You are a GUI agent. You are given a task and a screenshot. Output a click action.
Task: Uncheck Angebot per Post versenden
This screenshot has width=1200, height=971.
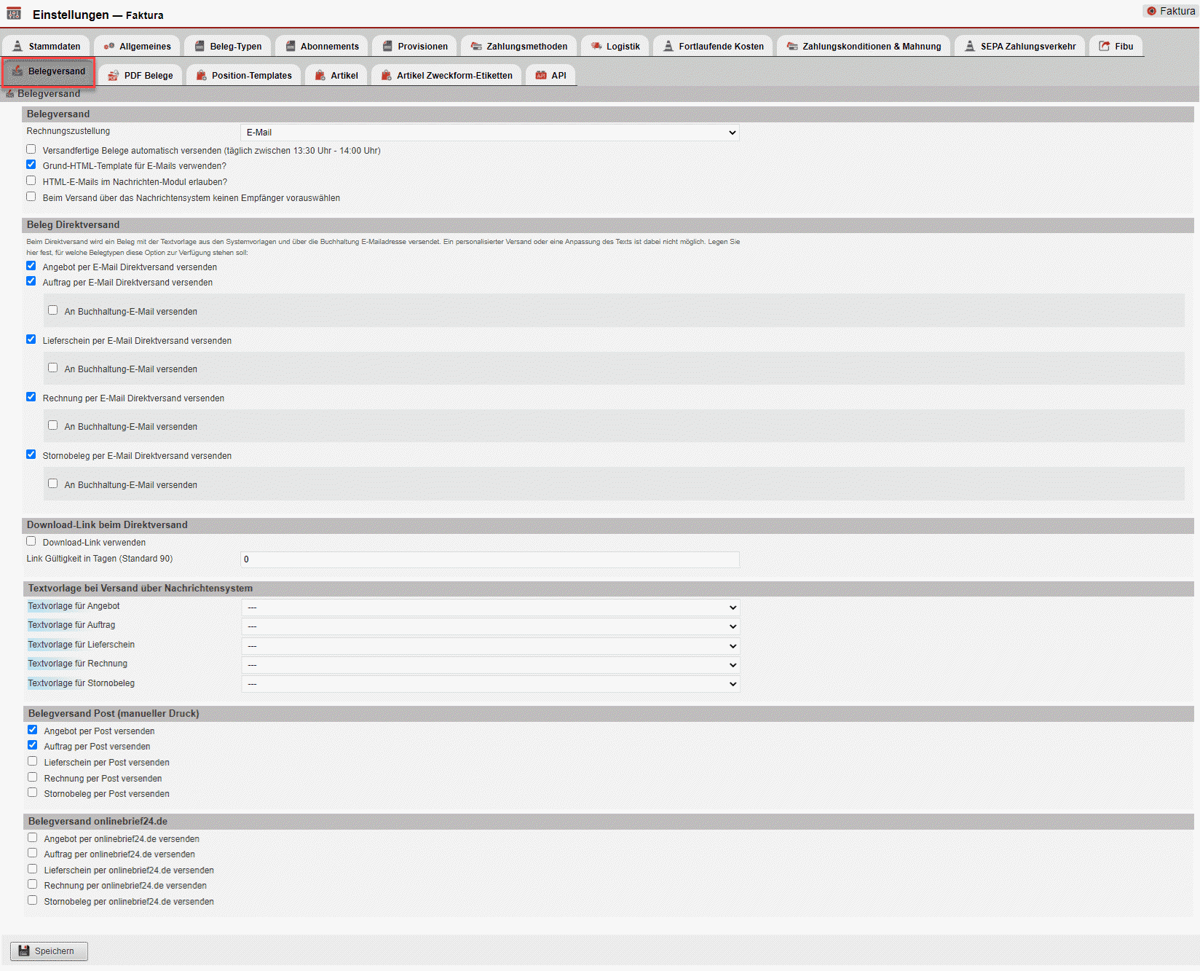33,730
